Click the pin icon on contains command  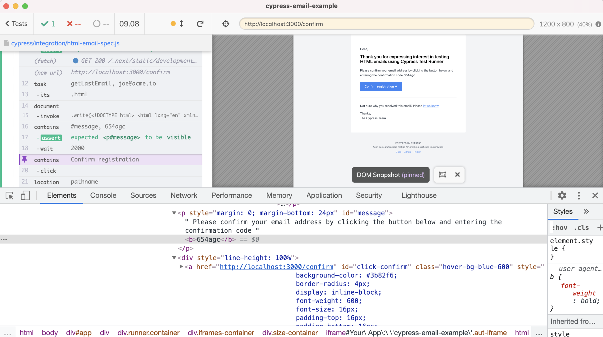coord(24,159)
